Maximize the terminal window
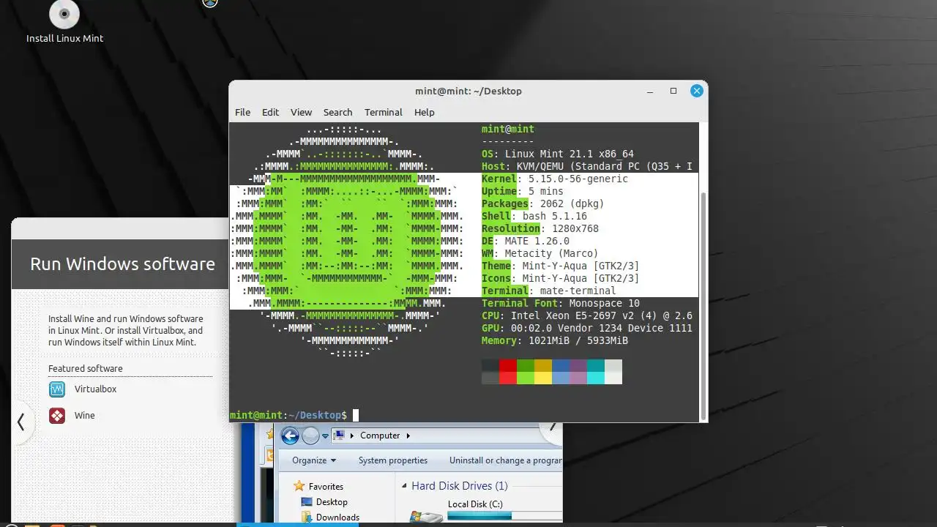This screenshot has width=937, height=527. [673, 91]
